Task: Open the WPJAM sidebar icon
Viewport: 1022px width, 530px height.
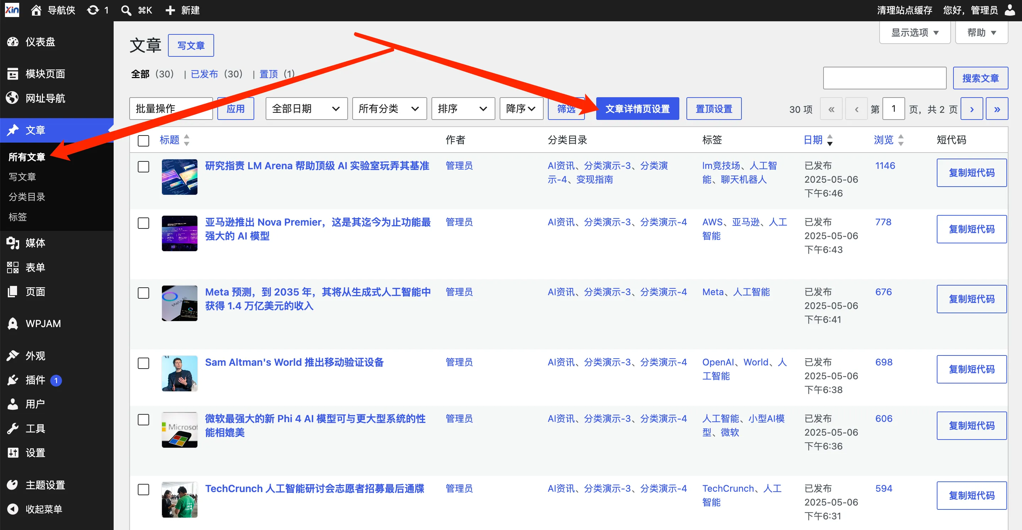Action: point(13,324)
